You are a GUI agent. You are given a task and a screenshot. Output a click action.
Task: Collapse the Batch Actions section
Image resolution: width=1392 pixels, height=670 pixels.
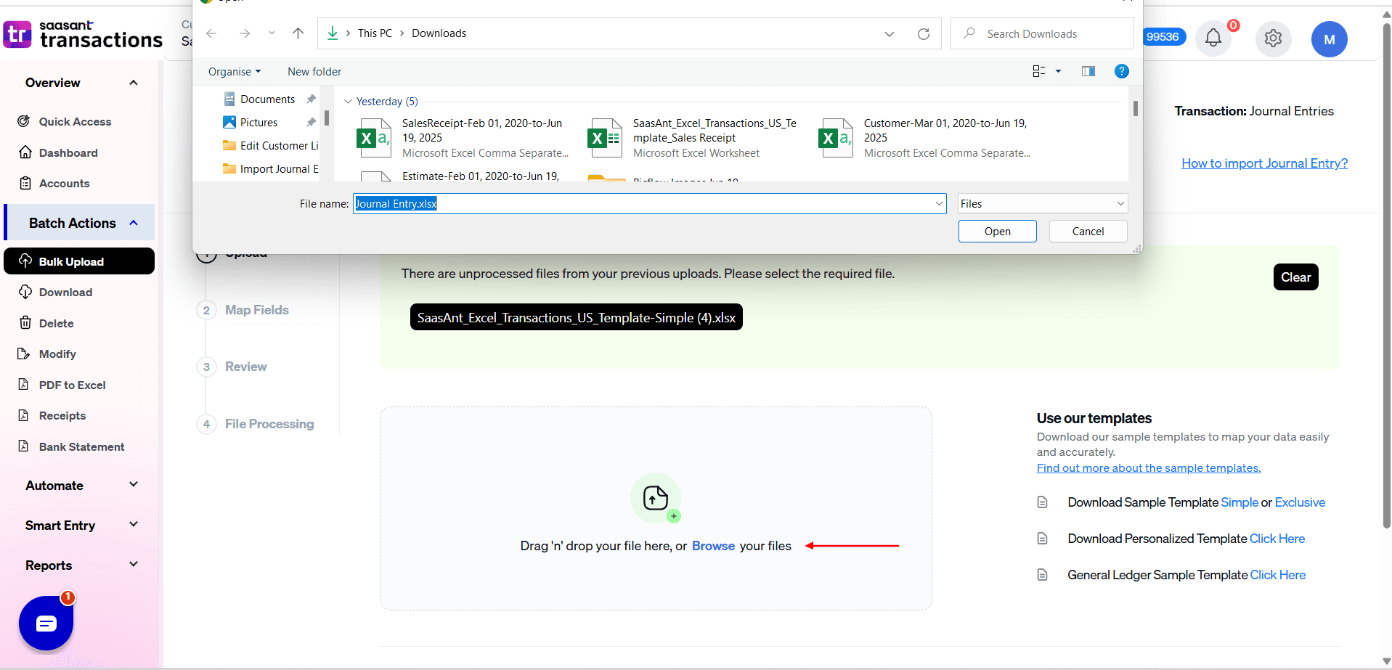point(134,223)
